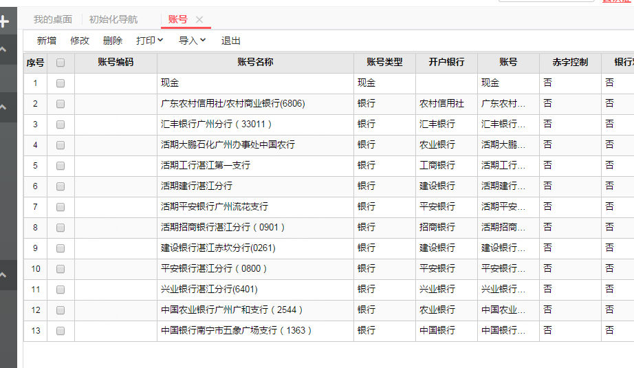The height and width of the screenshot is (368, 634).
Task: Select account name 兴业银行湛江分行(6401)
Action: (210, 289)
